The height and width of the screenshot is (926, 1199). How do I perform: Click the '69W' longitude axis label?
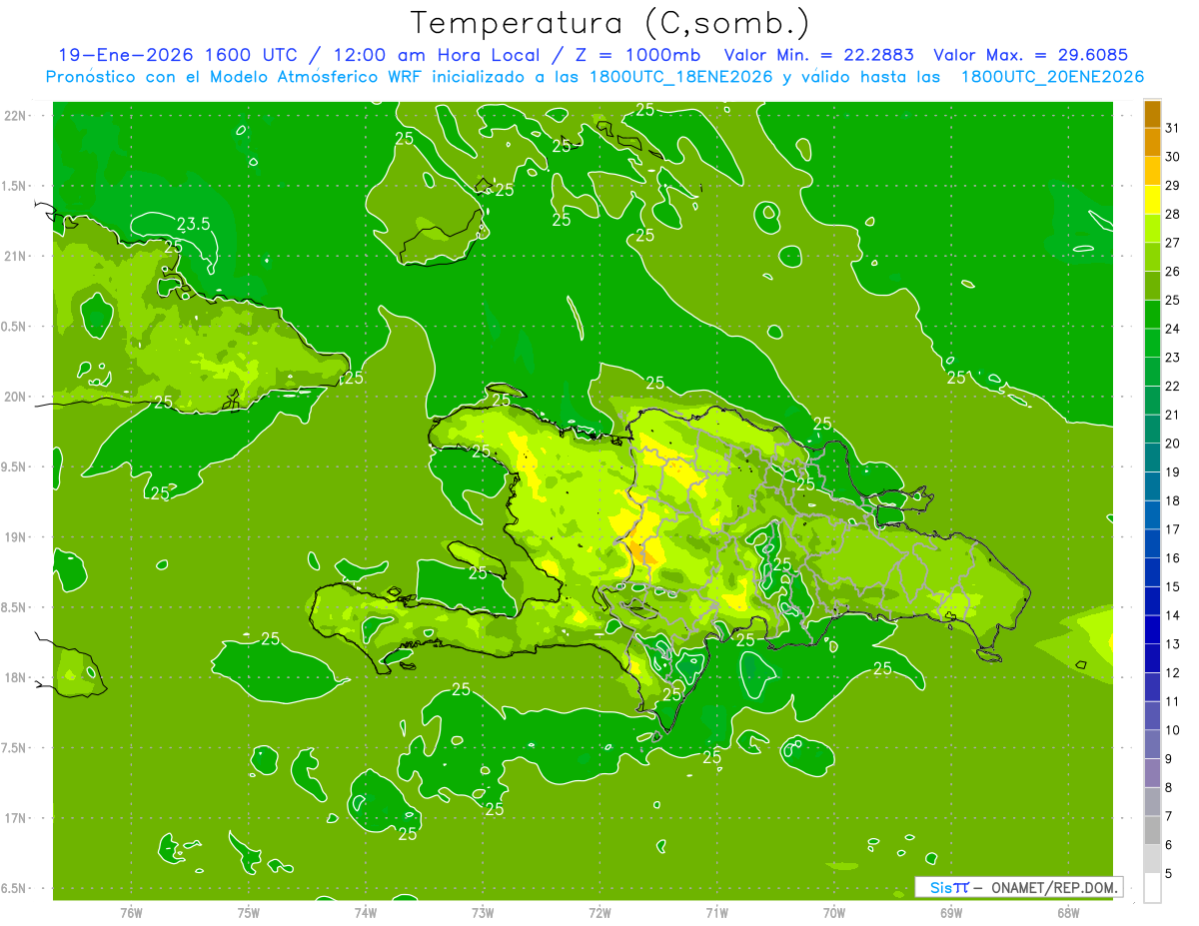tap(951, 912)
